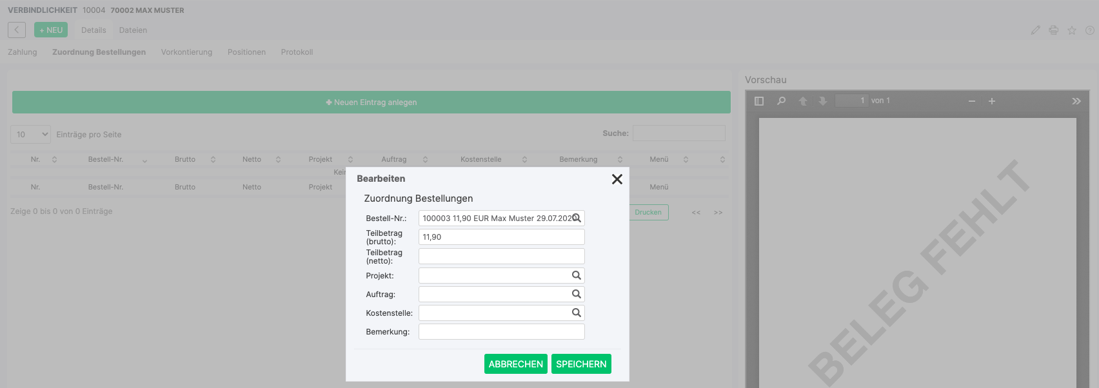Switch to the Vorkontierung tab
The width and height of the screenshot is (1099, 388).
pos(186,52)
